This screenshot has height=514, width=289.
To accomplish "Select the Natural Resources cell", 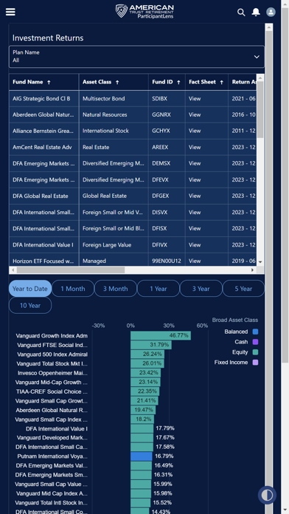I will pos(114,114).
